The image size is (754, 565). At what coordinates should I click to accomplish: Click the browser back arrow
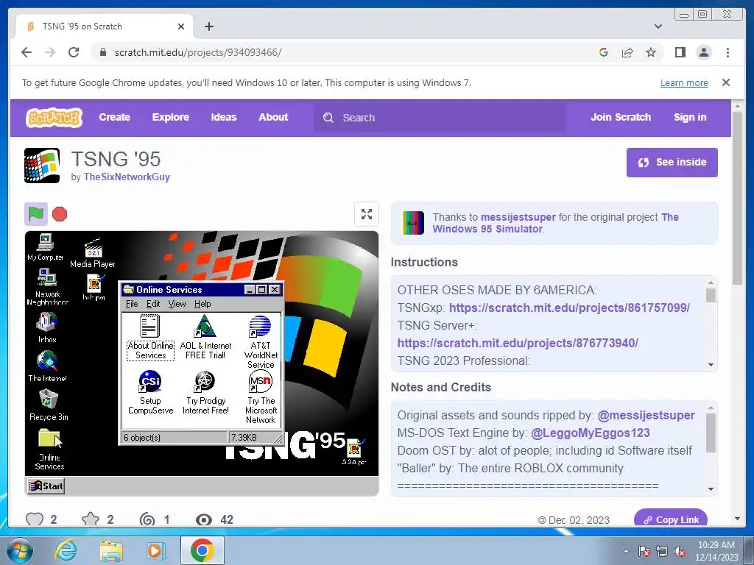click(27, 52)
